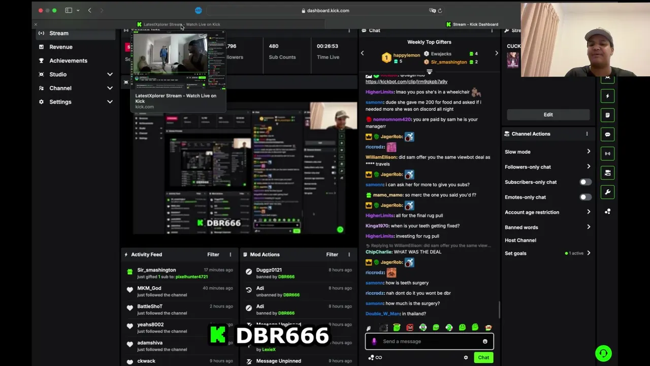Click chat bubble icon in right rail
650x366 pixels.
[x=608, y=135]
